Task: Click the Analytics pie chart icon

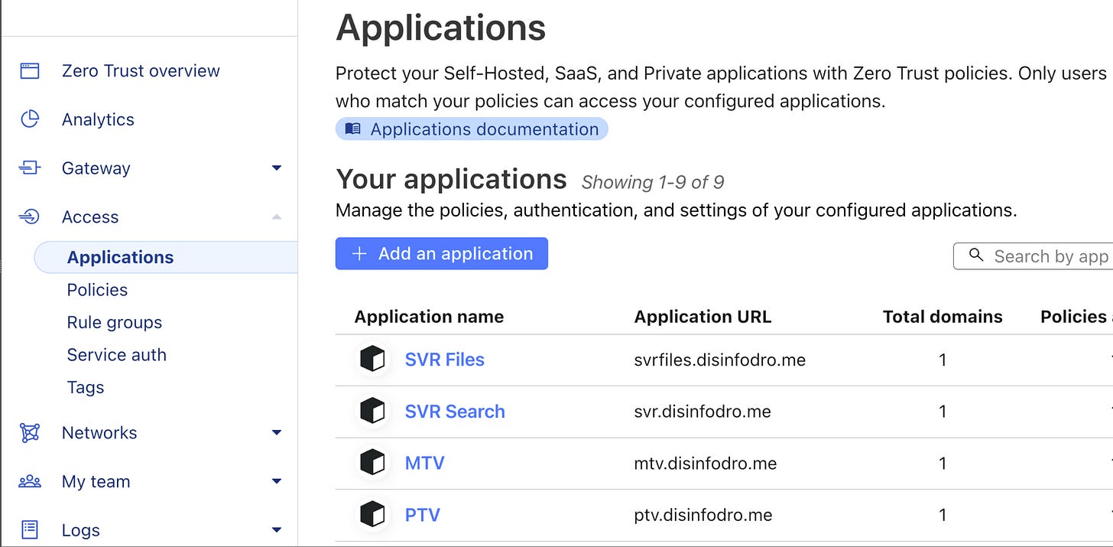Action: tap(30, 119)
